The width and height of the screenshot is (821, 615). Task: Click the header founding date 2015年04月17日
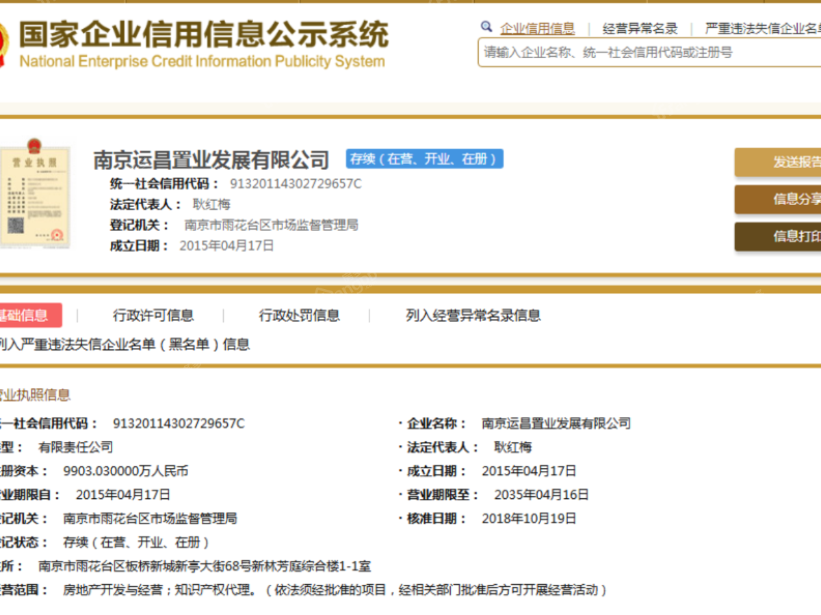click(x=226, y=245)
